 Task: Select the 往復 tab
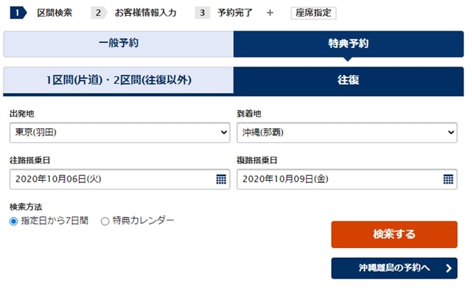click(x=348, y=80)
